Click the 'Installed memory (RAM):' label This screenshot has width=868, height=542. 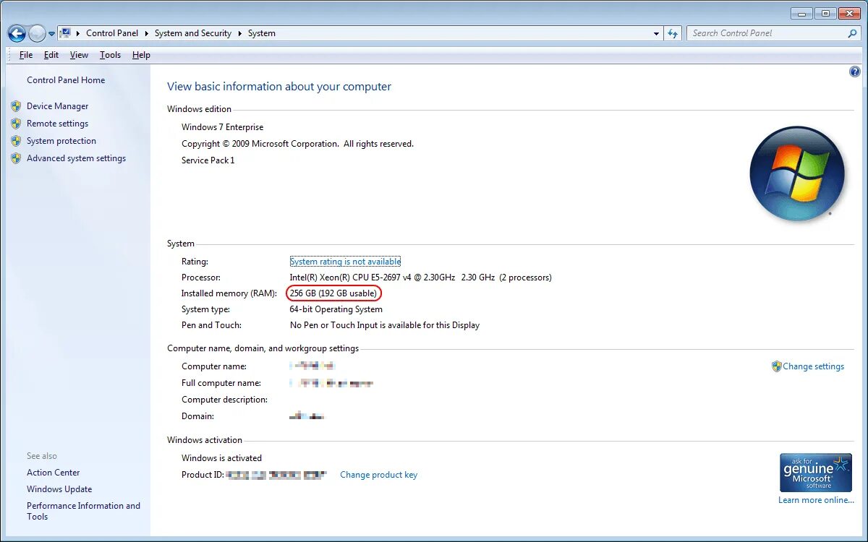pyautogui.click(x=229, y=293)
